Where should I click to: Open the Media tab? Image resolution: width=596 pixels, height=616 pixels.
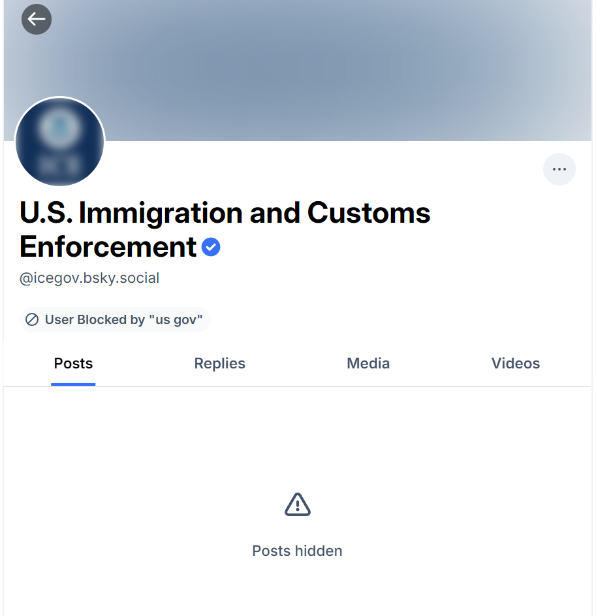pos(368,364)
